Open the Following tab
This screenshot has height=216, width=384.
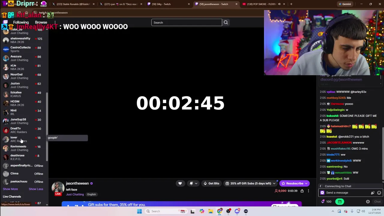21,22
